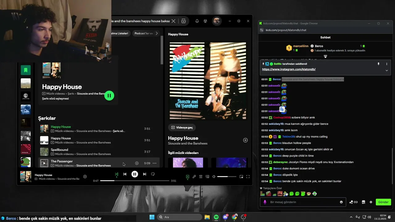The width and height of the screenshot is (395, 222).
Task: Open the emoji picker in chat input
Action: [341, 202]
